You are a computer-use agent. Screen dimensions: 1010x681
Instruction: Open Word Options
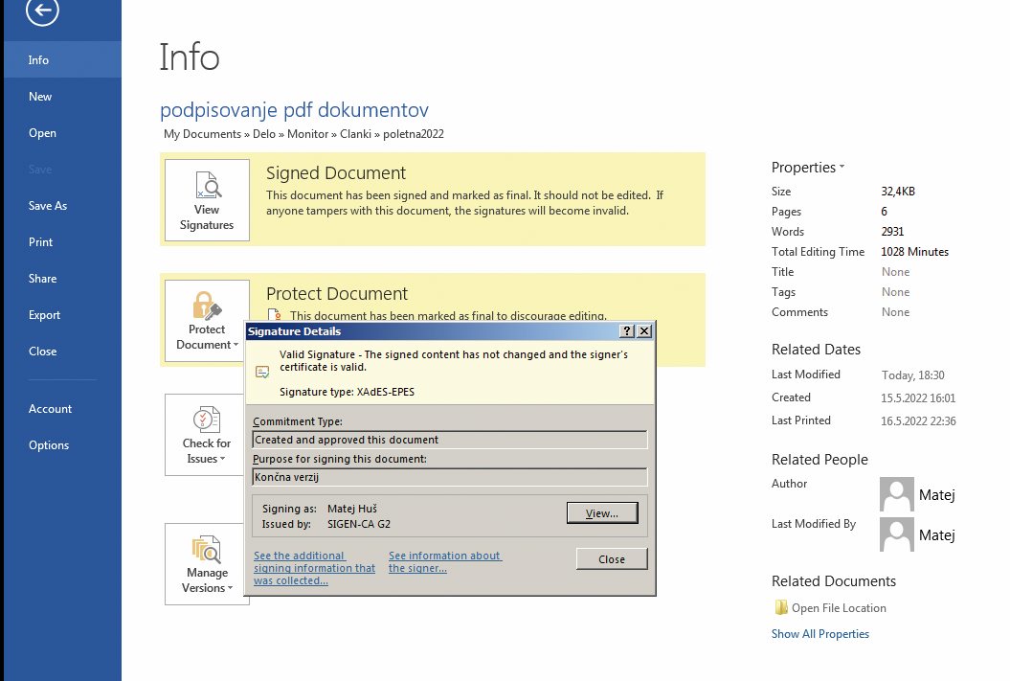62,445
